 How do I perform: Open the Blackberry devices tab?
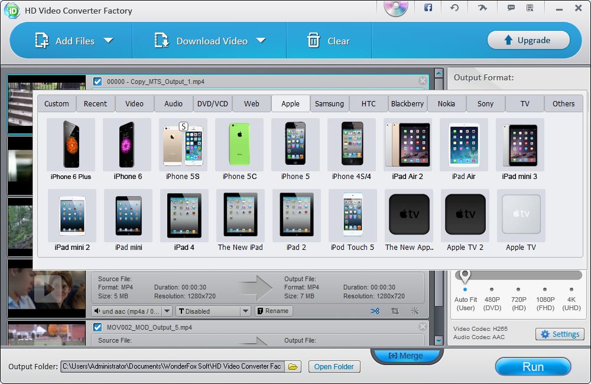coord(407,103)
